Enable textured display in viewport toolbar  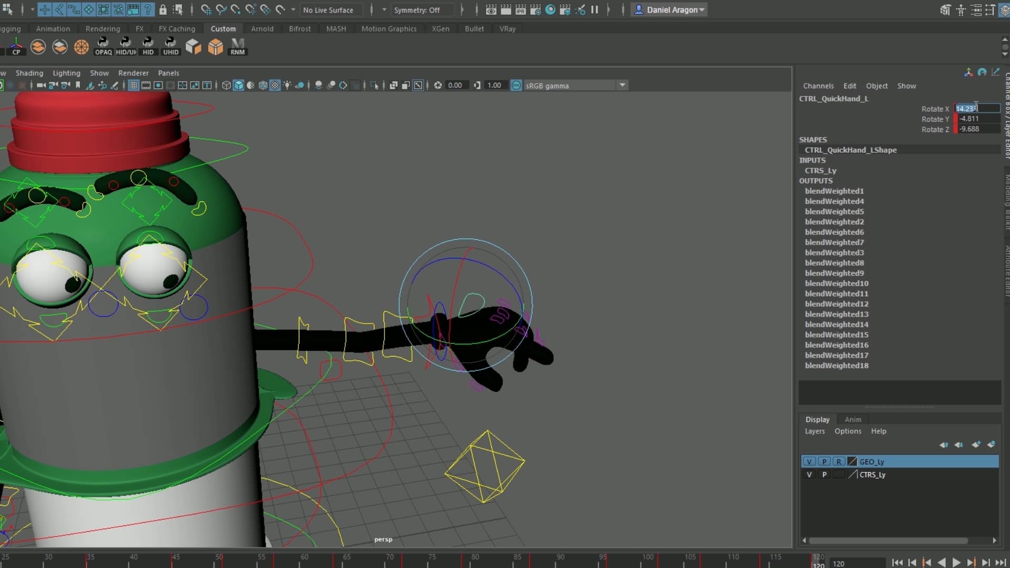tap(275, 85)
